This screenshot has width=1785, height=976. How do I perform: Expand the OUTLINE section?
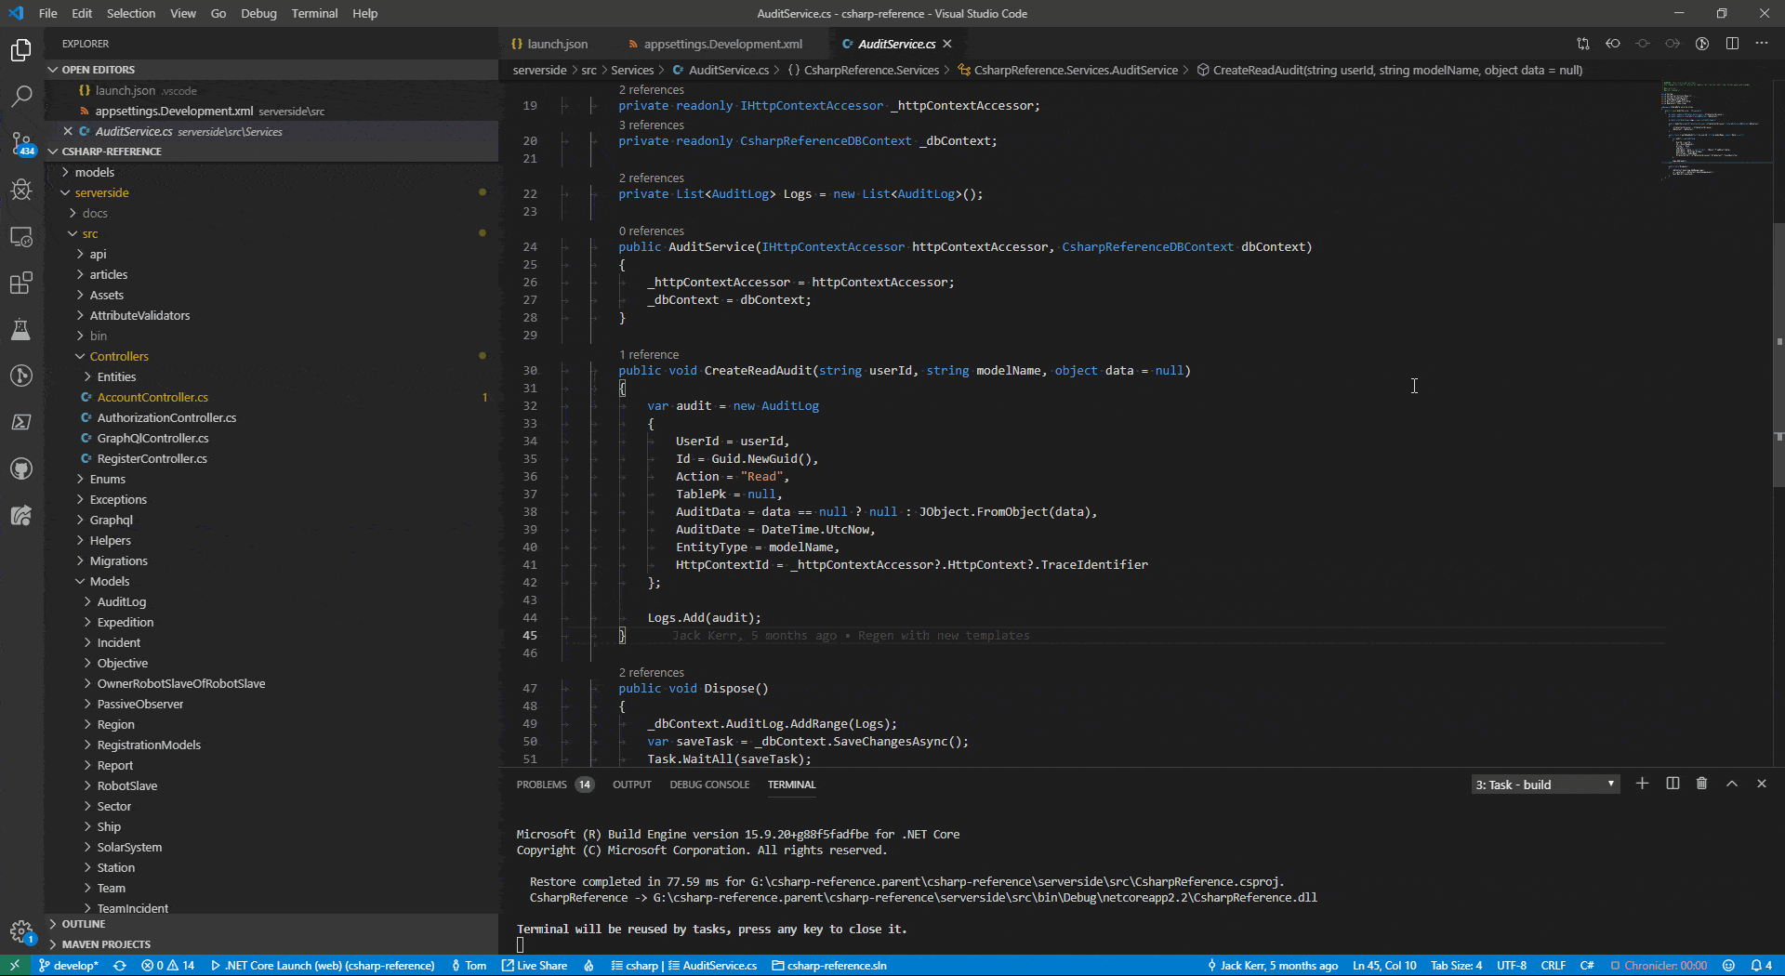click(83, 924)
